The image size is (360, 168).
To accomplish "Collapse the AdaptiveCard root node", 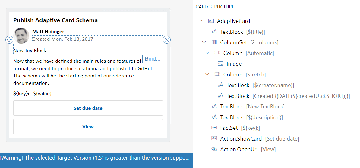I will 201,21.
